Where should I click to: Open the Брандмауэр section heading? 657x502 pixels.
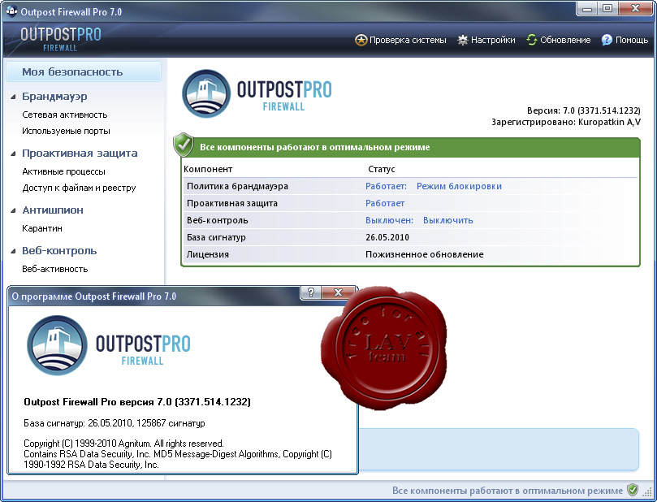point(54,97)
